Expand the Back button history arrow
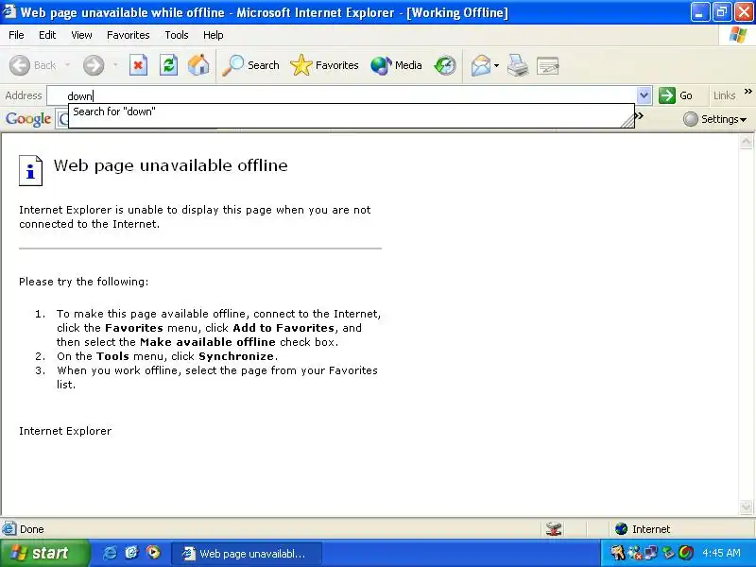The height and width of the screenshot is (567, 756). (67, 65)
